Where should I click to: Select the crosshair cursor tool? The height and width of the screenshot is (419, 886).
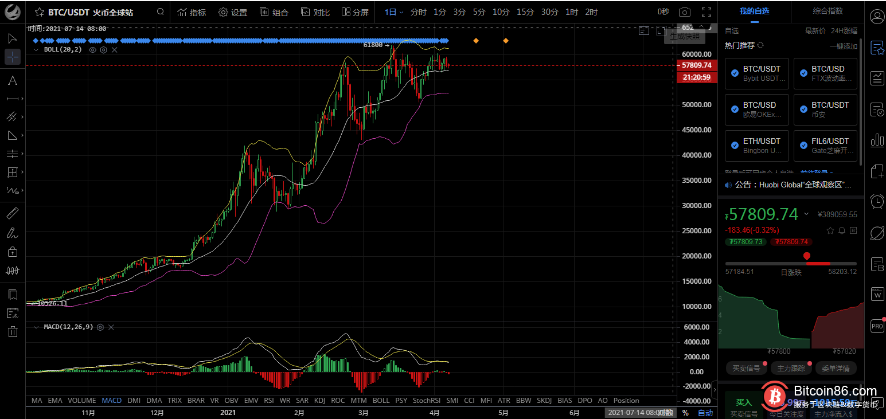point(12,57)
